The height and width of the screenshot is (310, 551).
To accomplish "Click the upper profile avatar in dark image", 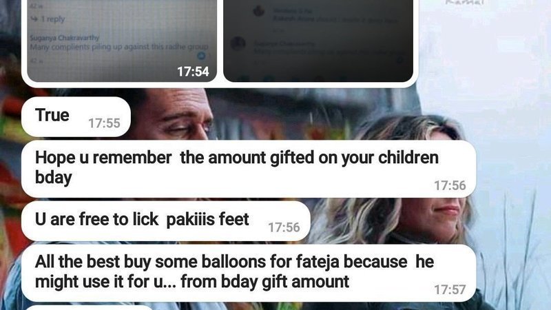I will point(259,11).
